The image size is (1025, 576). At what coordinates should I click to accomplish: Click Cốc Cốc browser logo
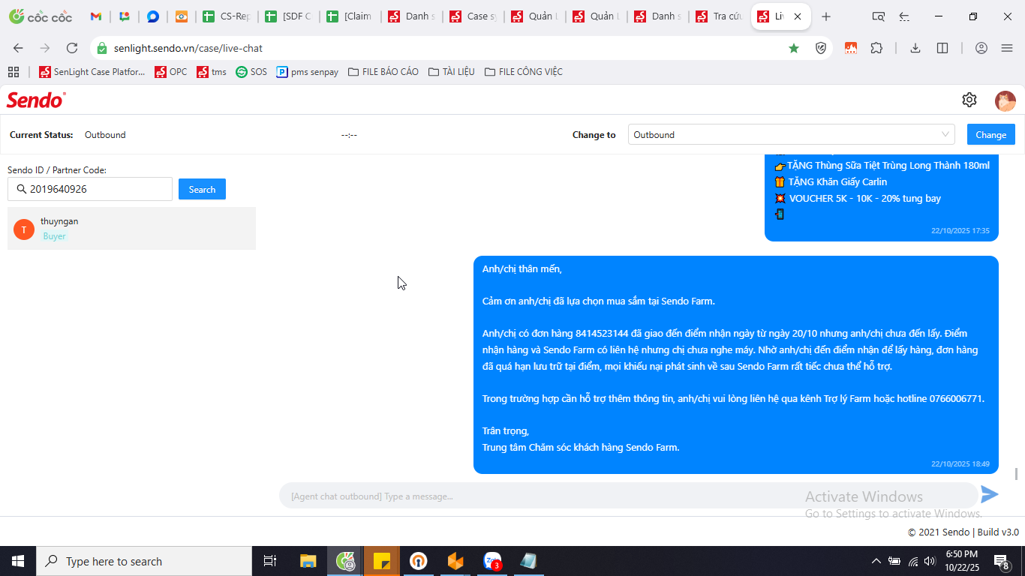[41, 16]
